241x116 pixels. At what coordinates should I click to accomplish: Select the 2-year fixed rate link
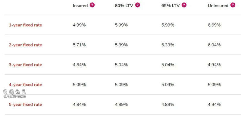(x=25, y=45)
